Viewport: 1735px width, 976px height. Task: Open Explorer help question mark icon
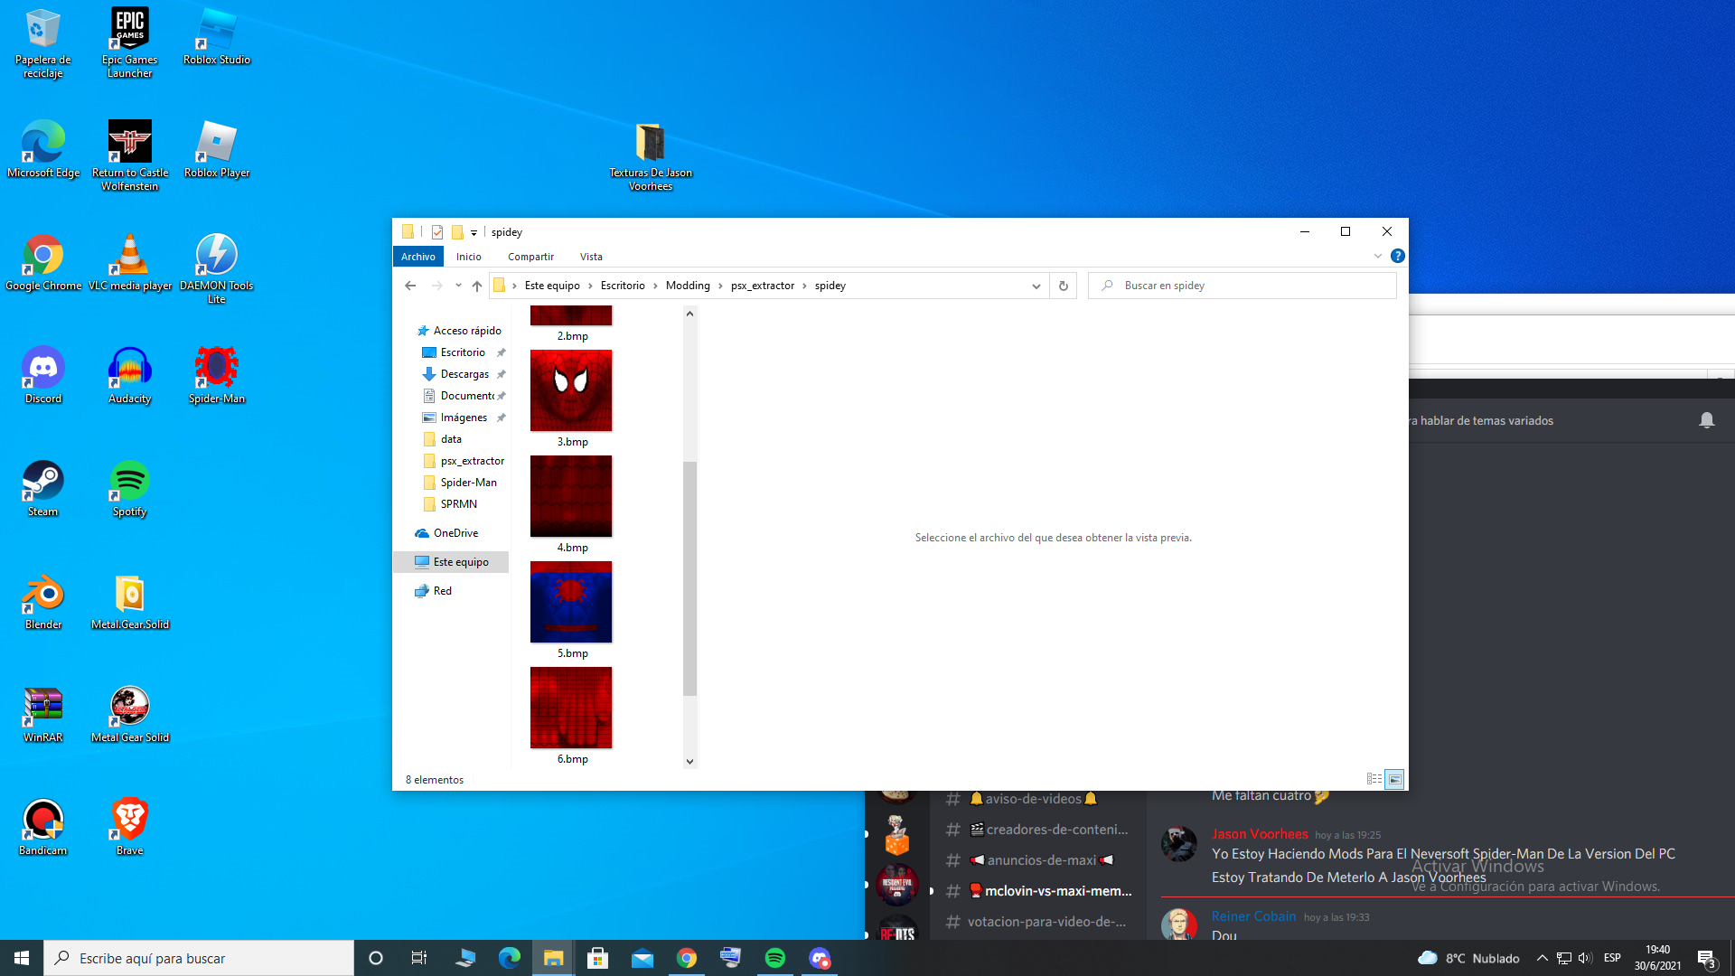pyautogui.click(x=1397, y=257)
